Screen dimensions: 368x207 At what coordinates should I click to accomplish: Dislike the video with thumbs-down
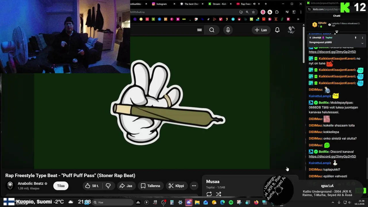[x=108, y=186]
